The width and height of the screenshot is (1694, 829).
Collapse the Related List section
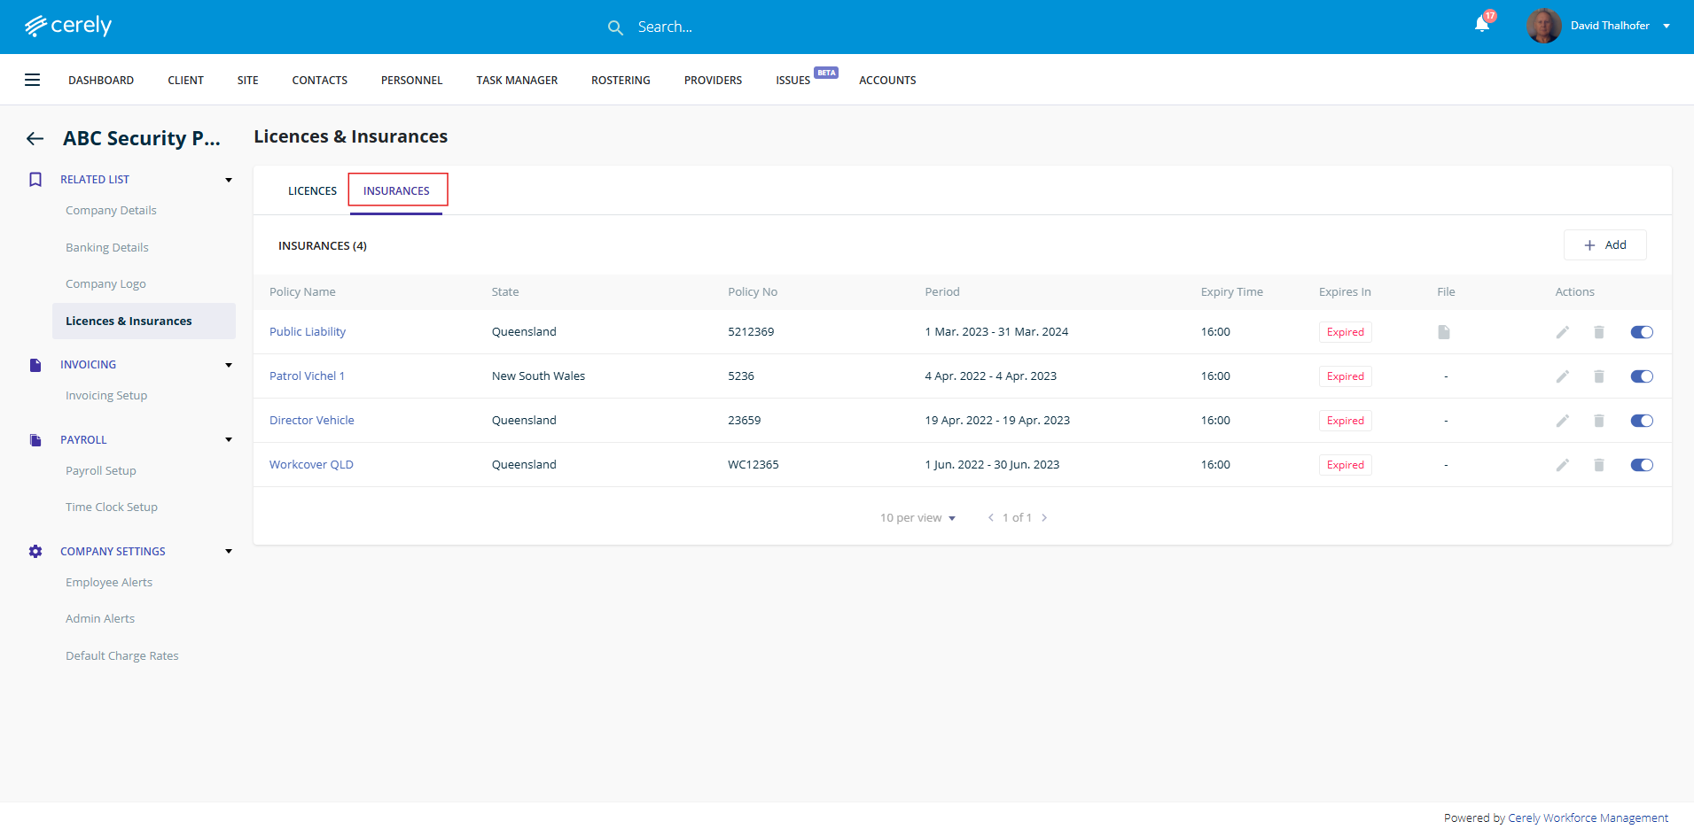[x=228, y=180]
